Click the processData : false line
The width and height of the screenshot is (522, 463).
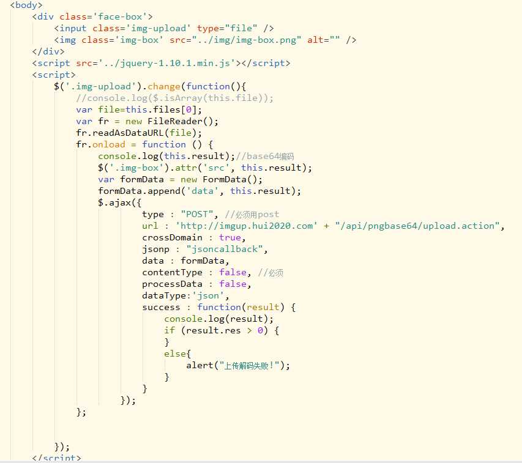(196, 284)
